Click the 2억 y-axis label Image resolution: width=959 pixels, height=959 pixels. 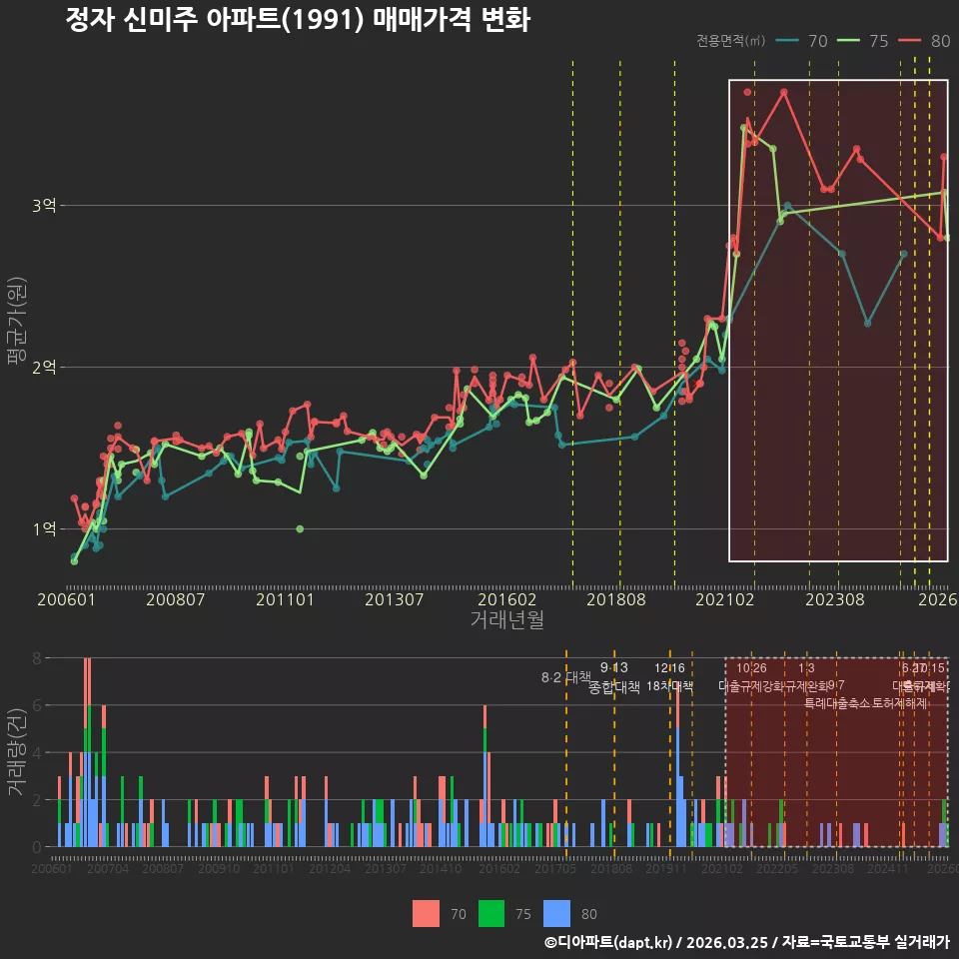point(44,367)
